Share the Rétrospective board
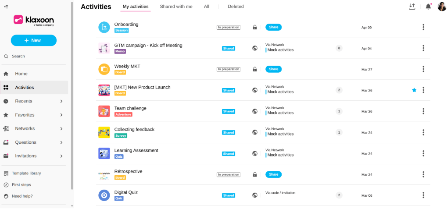447x209 pixels. 273,174
